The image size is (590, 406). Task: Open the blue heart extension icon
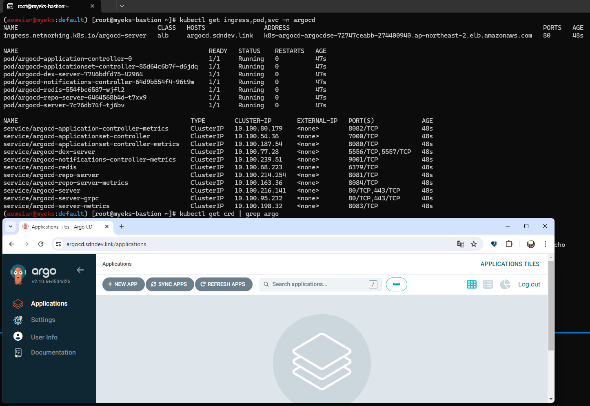[494, 244]
